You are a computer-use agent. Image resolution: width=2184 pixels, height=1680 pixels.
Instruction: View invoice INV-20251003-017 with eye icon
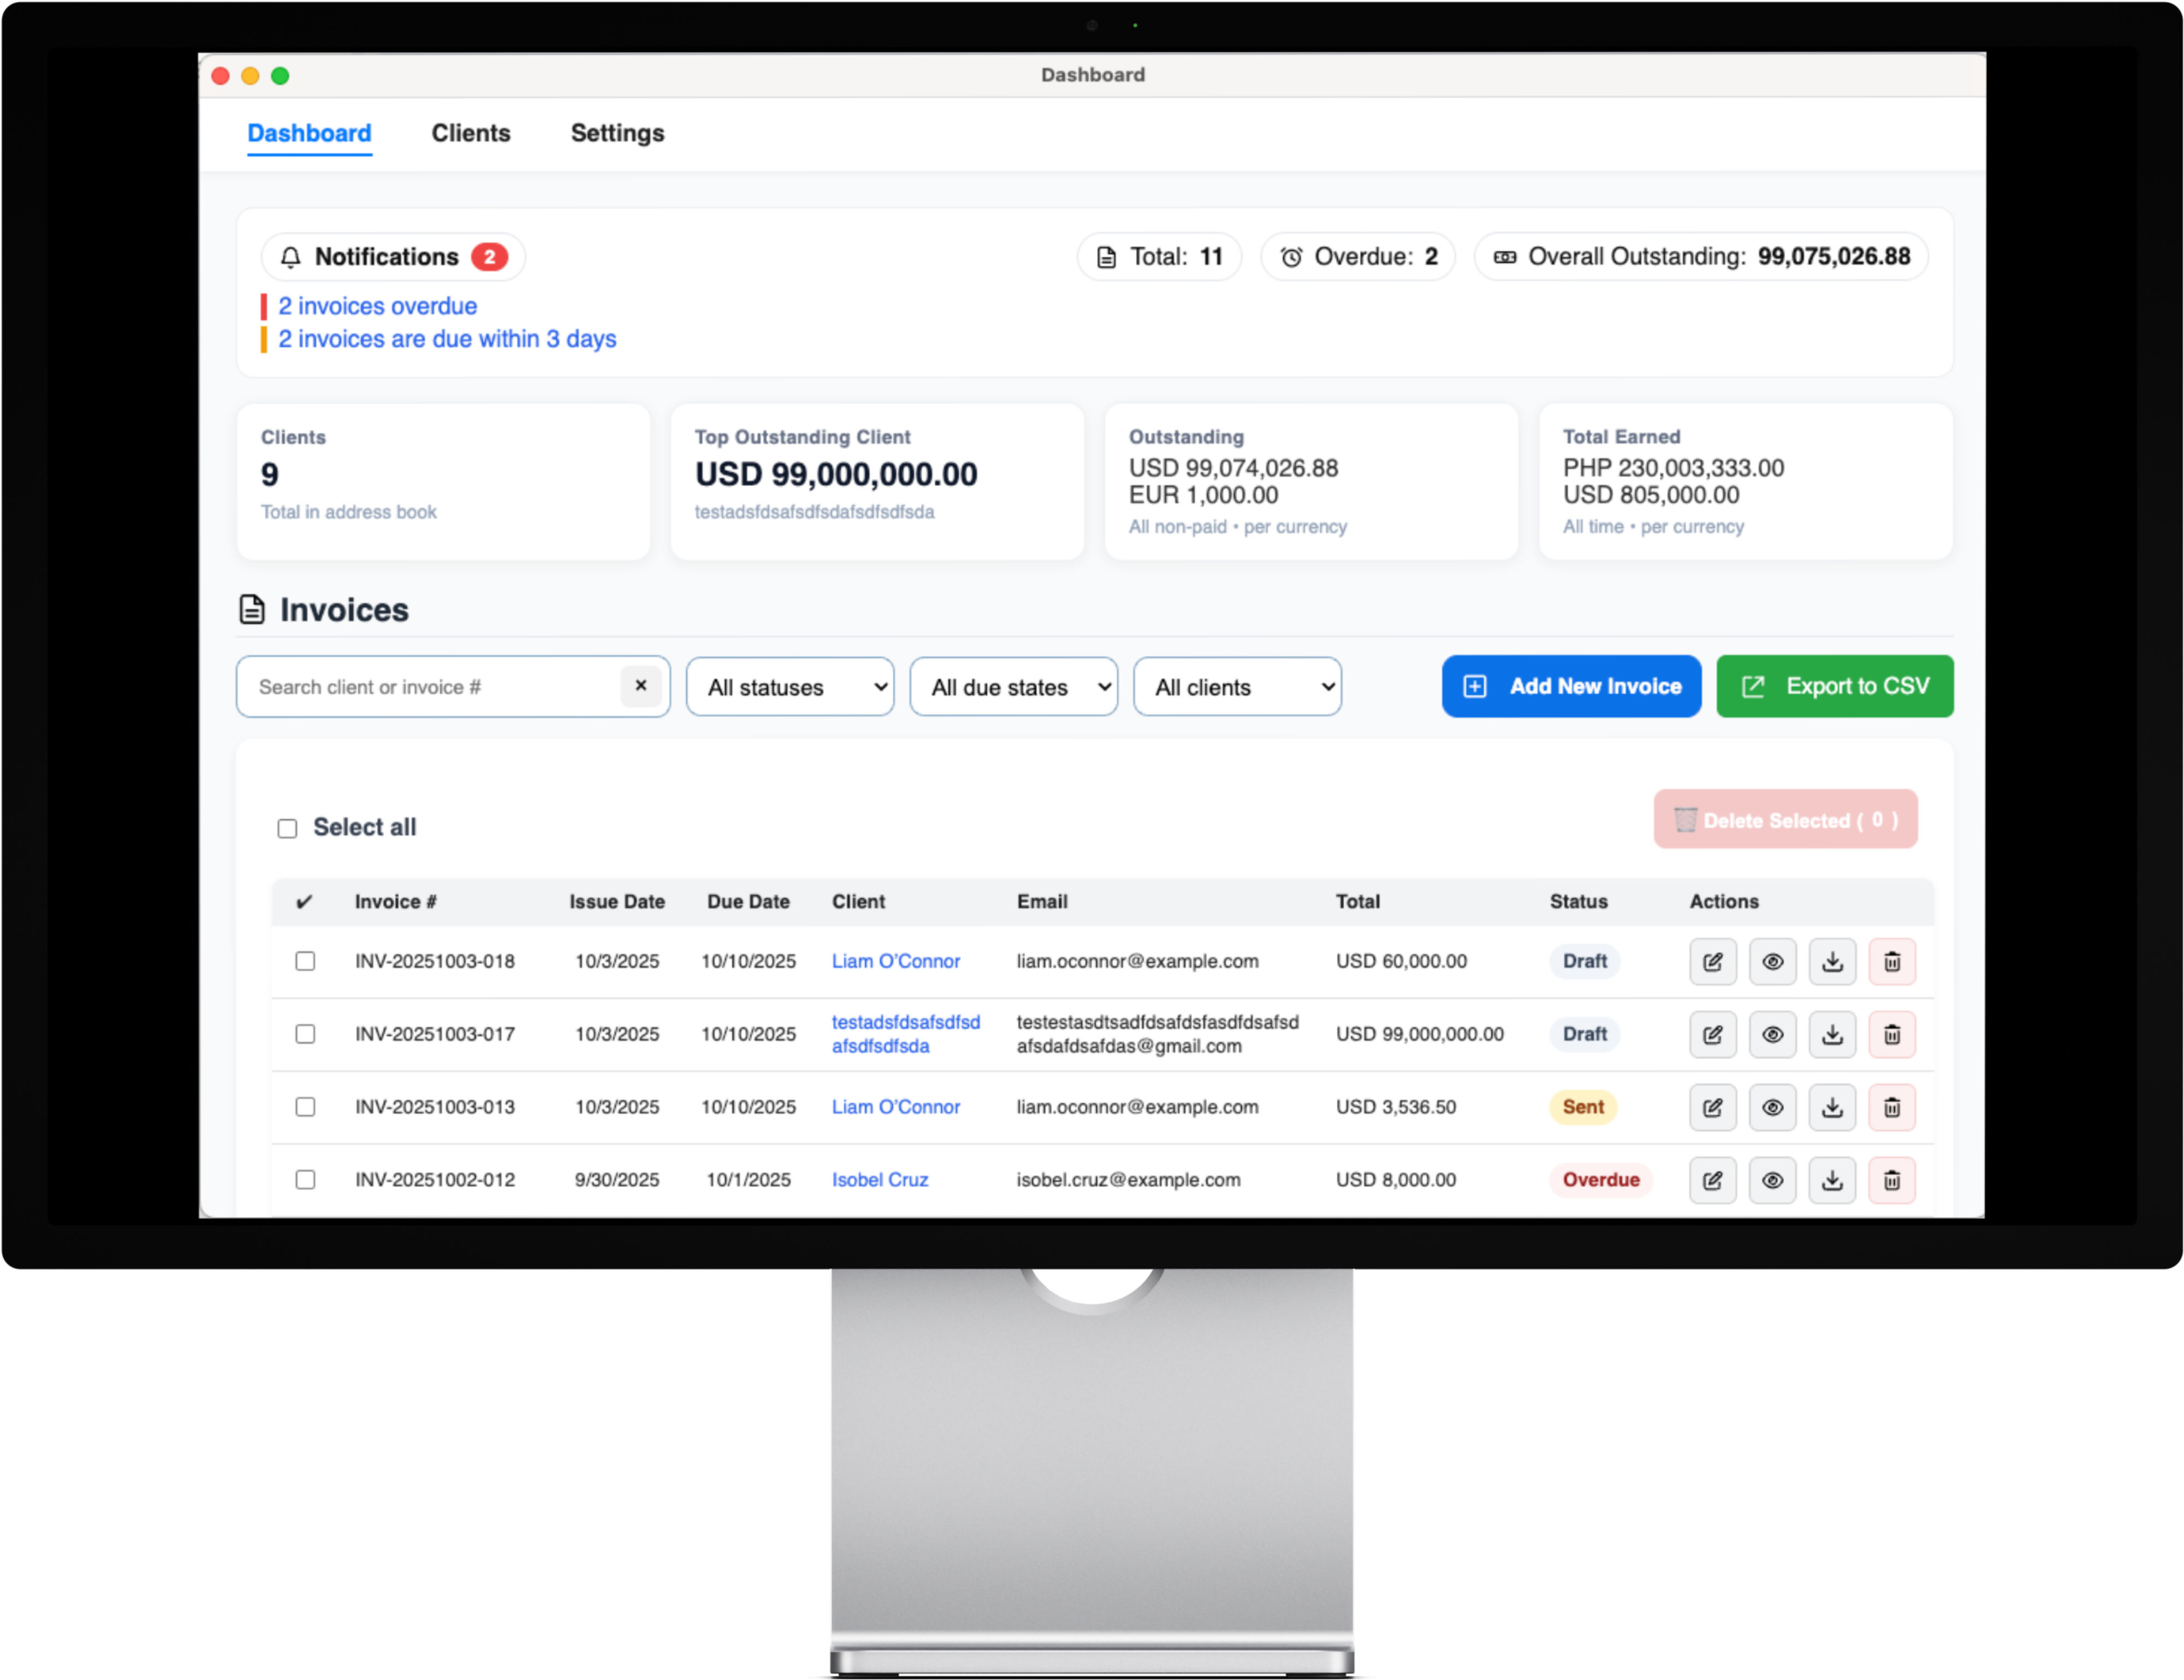(1772, 1034)
